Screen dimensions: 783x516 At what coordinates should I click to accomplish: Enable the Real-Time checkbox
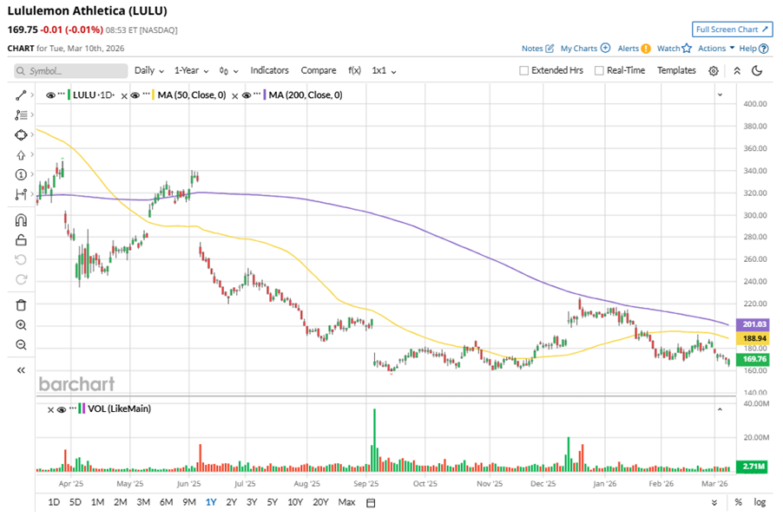coord(599,71)
